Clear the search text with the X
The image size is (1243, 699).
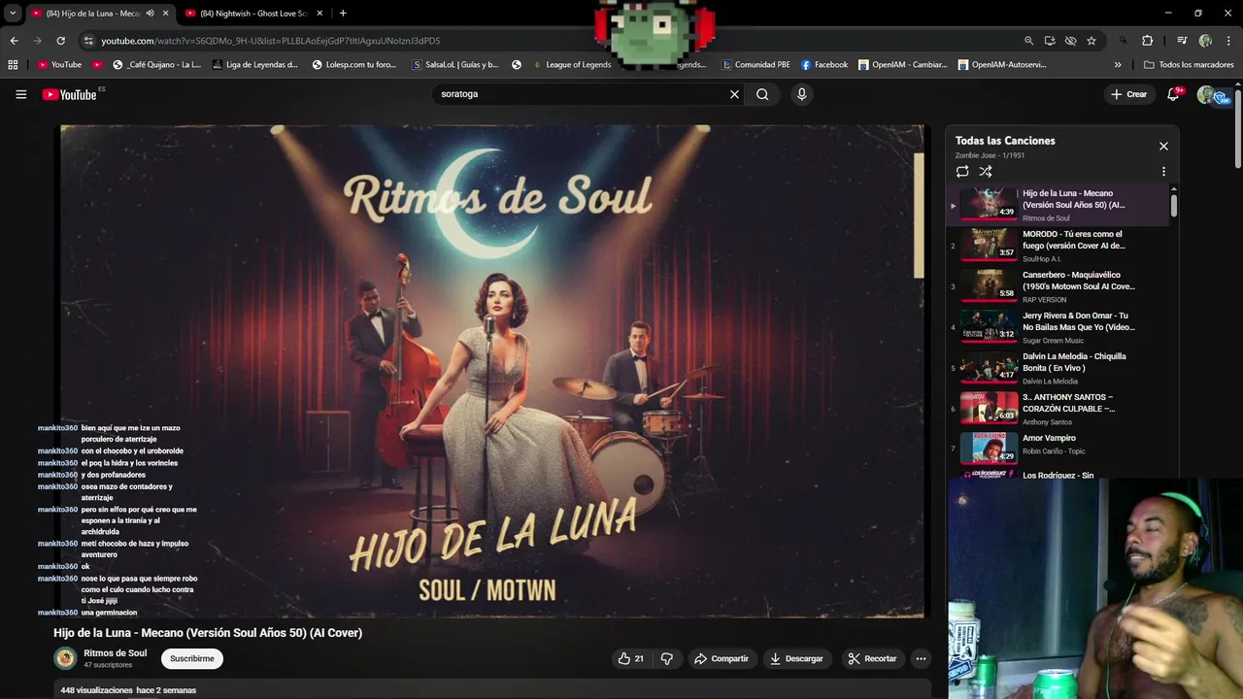734,94
